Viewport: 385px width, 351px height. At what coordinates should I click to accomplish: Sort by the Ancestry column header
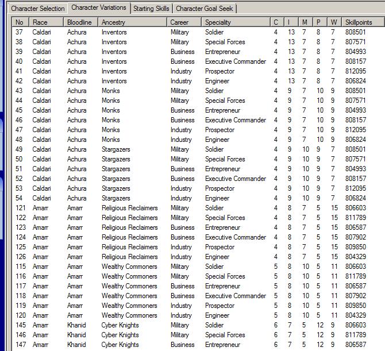(x=132, y=22)
